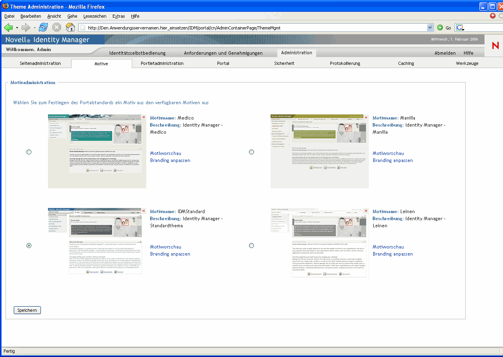Open the Bearbeiten menu

[x=31, y=16]
